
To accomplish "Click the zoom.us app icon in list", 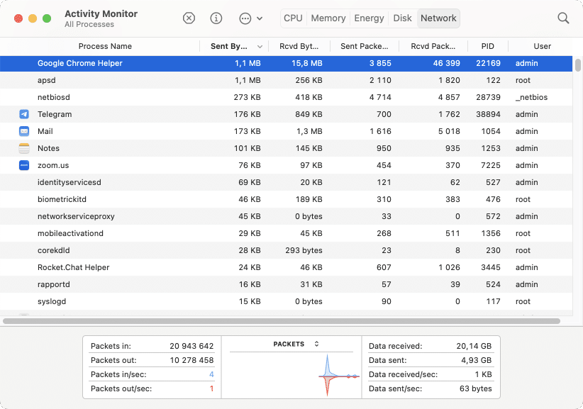I will pyautogui.click(x=24, y=165).
